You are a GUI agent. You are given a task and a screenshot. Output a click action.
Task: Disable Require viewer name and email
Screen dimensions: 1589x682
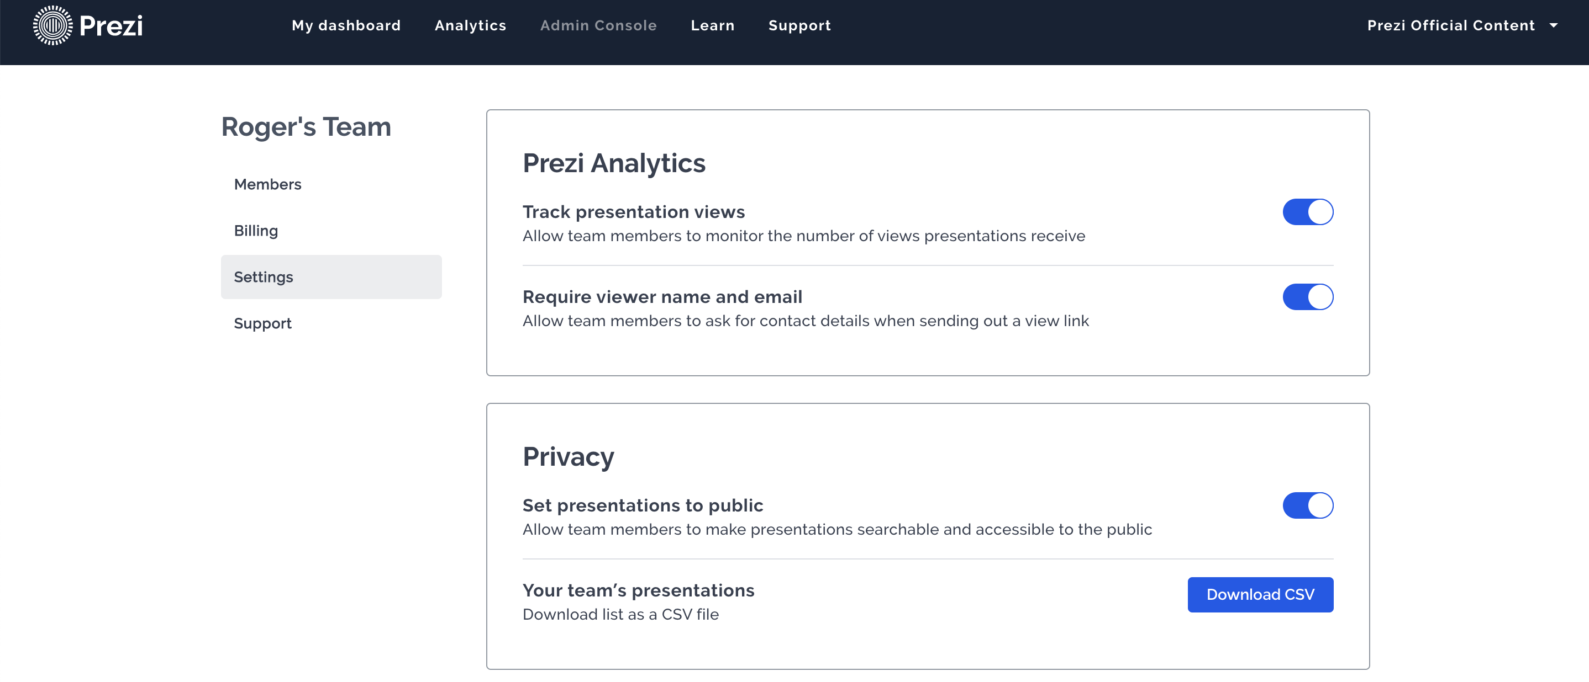pos(1308,296)
